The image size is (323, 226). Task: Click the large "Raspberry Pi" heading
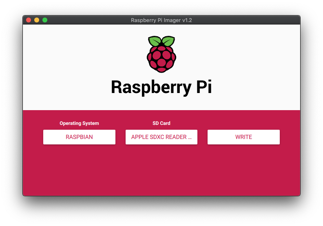[x=161, y=87]
